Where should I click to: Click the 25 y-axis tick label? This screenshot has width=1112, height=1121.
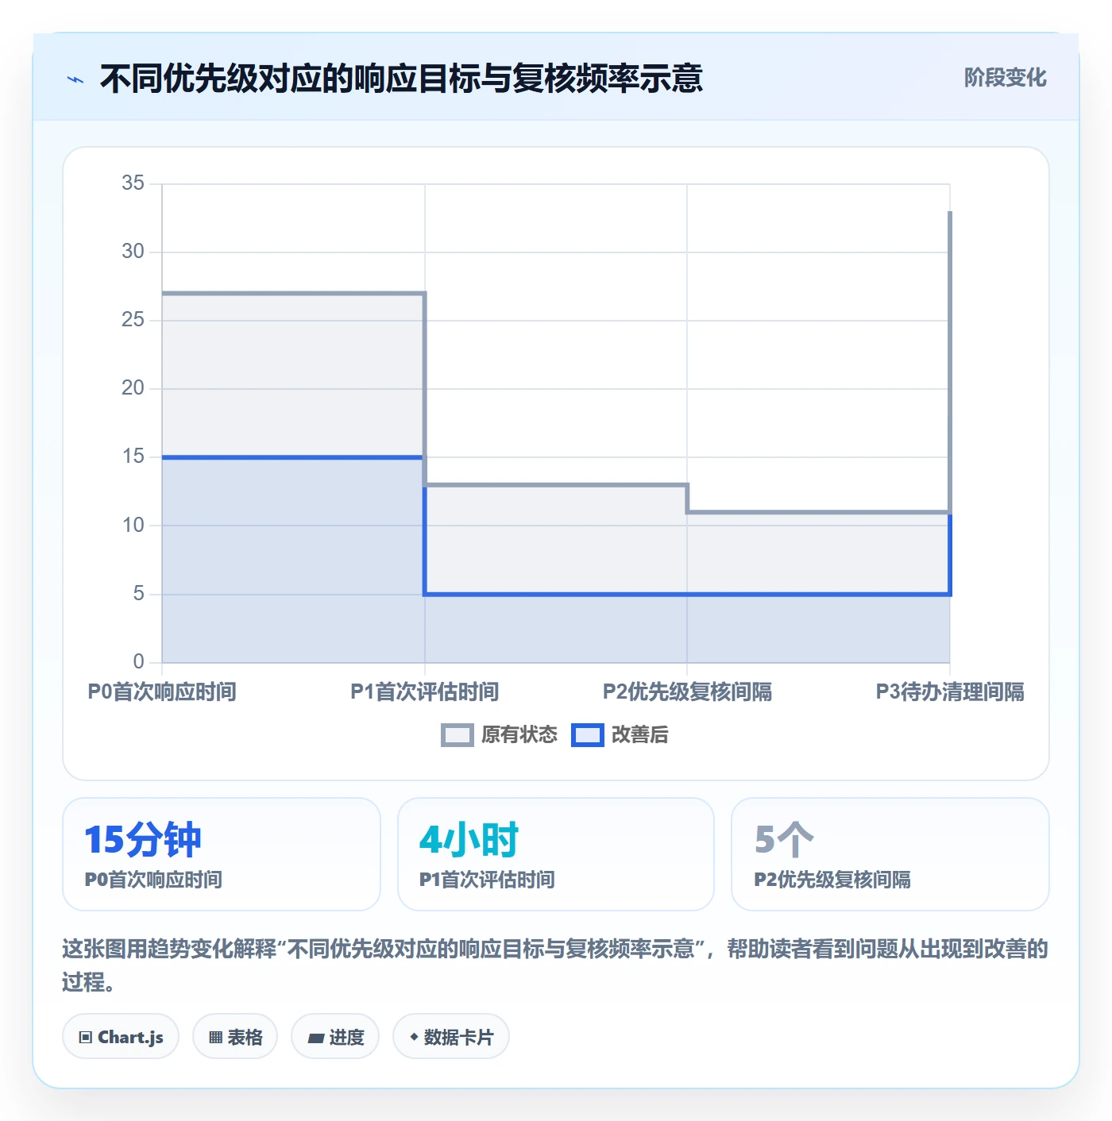133,320
